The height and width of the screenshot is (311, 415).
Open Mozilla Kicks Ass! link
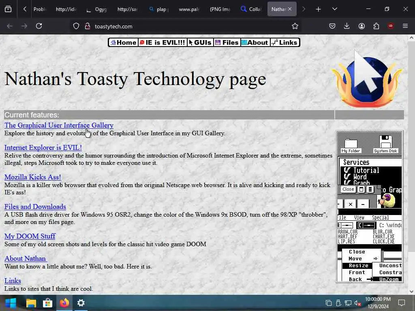coord(32,177)
